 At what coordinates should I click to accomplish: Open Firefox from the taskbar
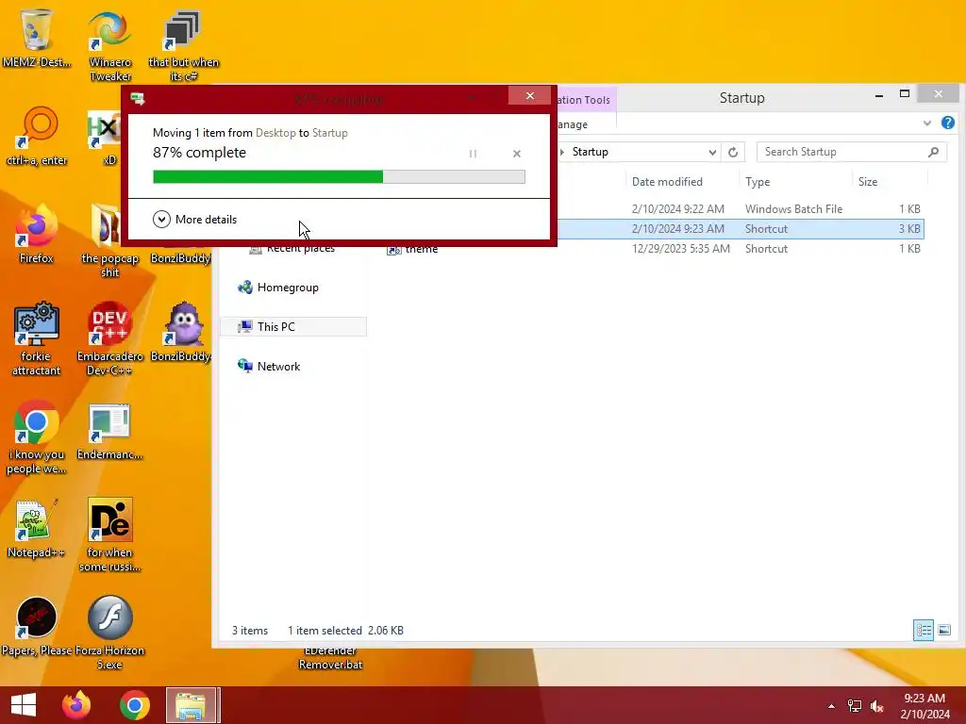click(x=76, y=705)
